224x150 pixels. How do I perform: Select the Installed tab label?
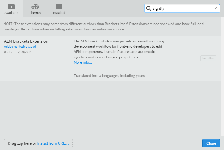[x=59, y=13]
